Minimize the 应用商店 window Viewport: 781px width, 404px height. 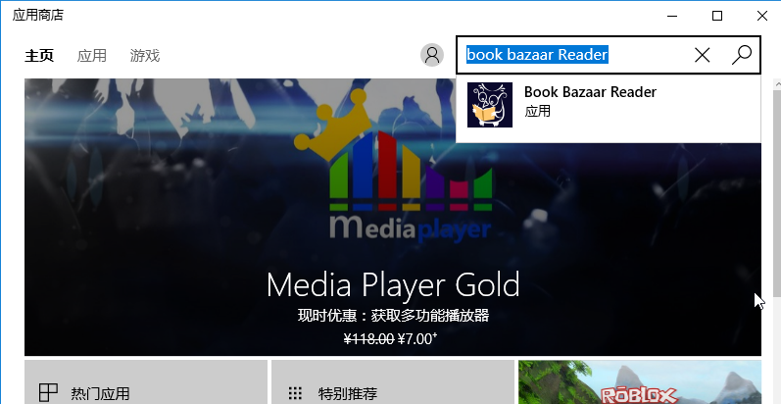click(671, 16)
